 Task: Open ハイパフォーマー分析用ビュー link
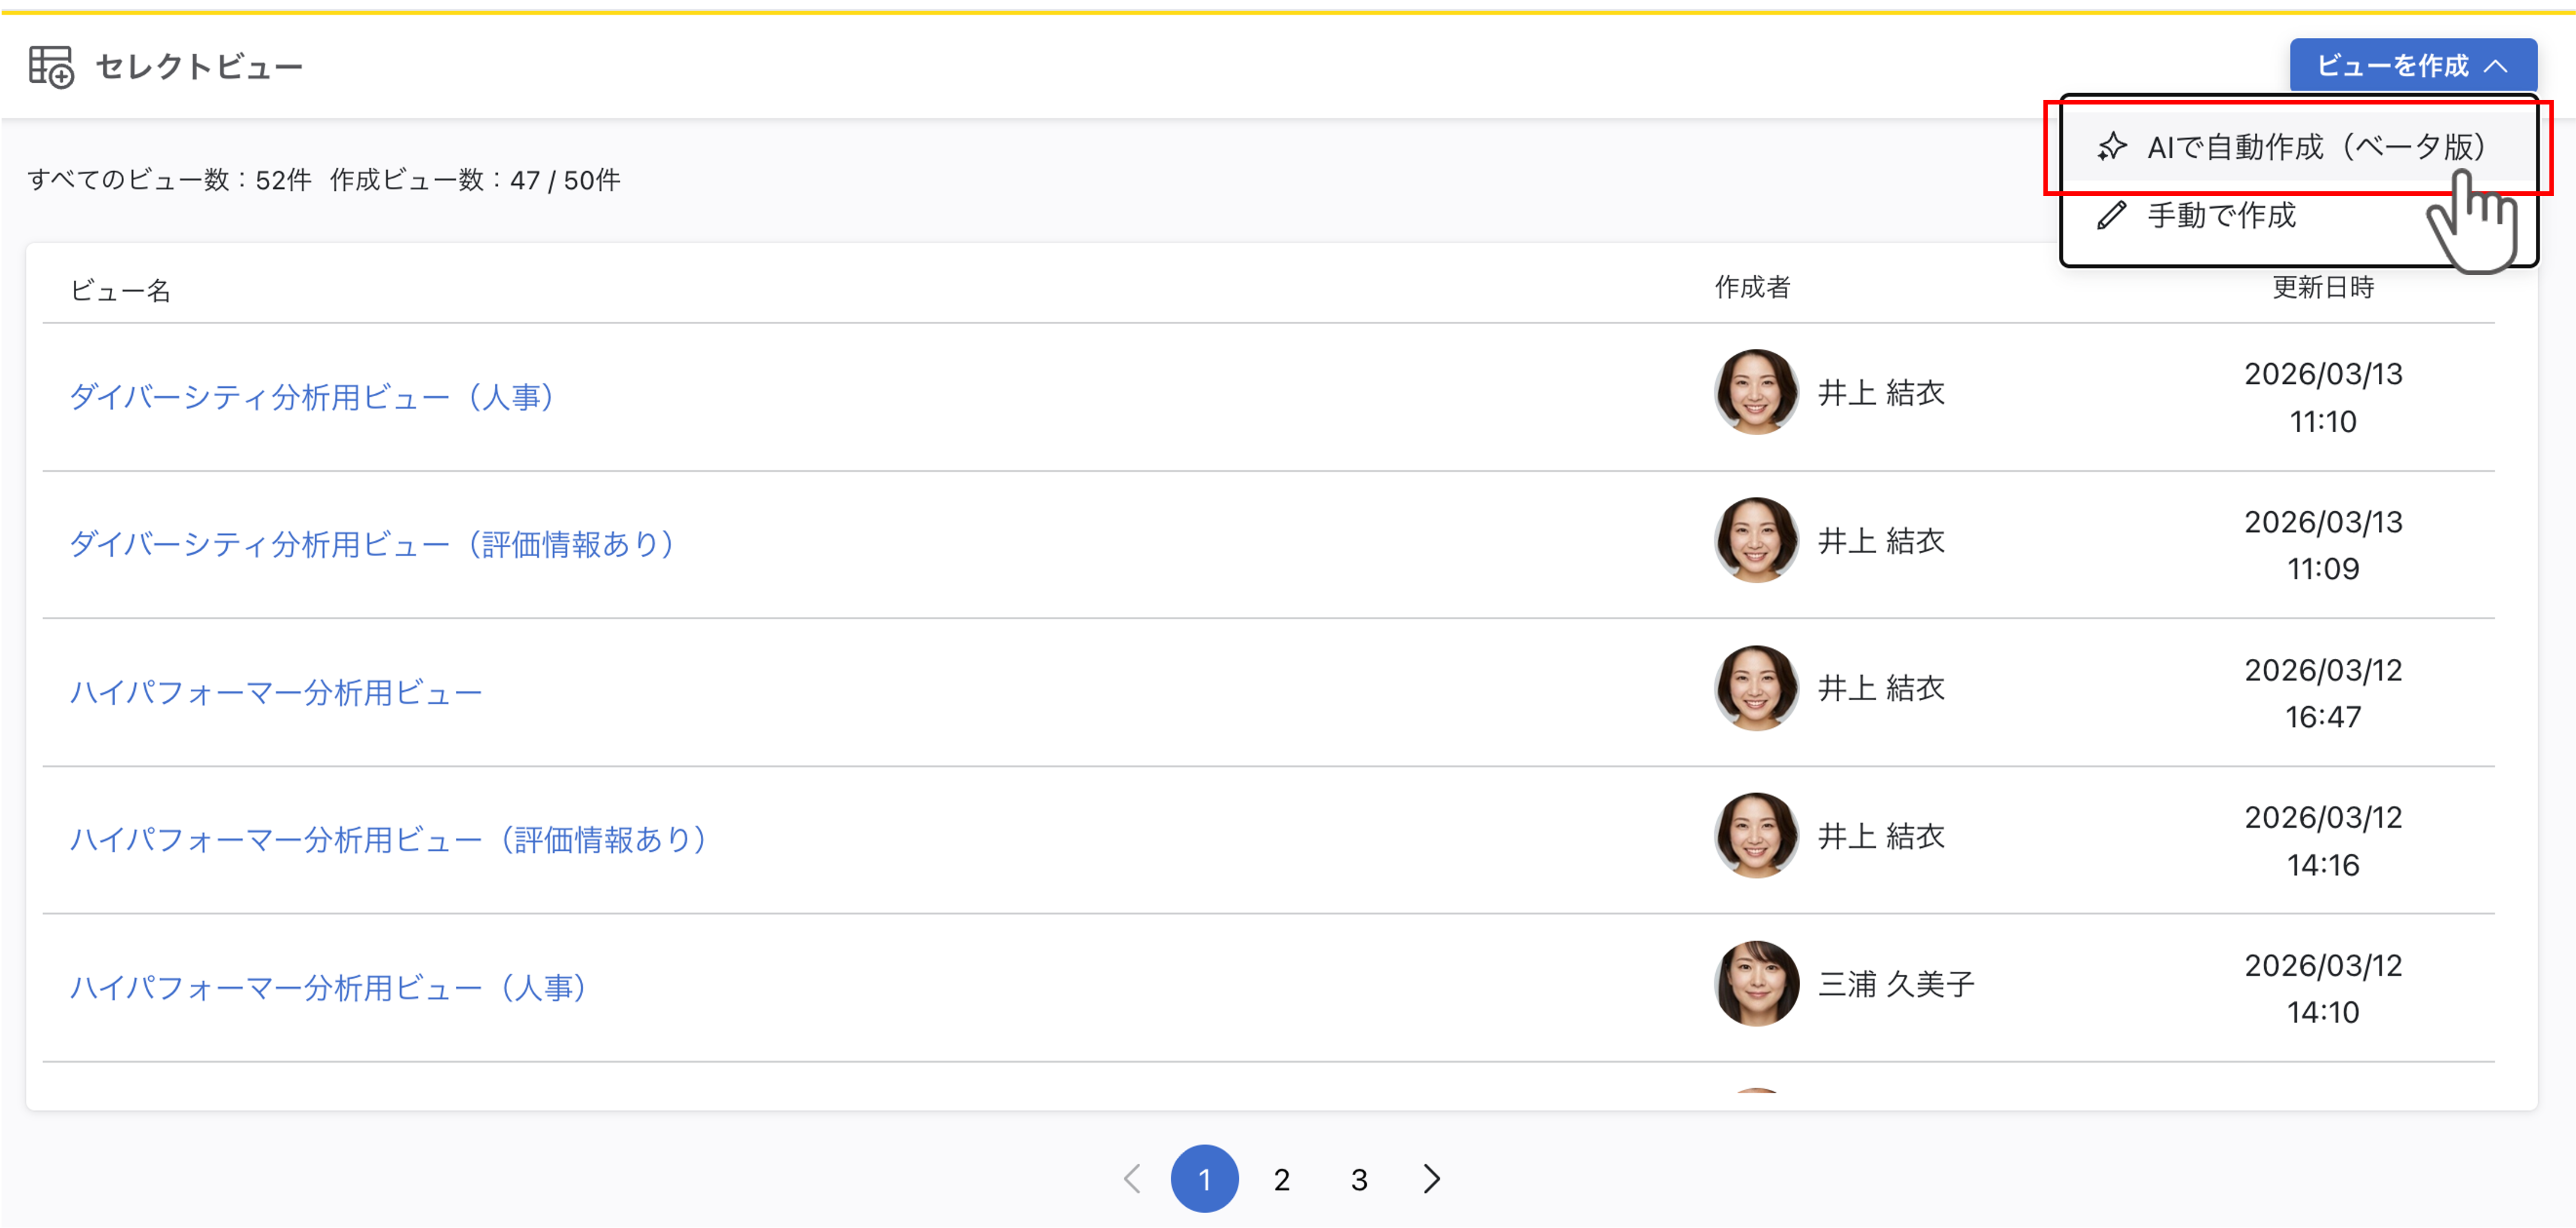tap(276, 692)
